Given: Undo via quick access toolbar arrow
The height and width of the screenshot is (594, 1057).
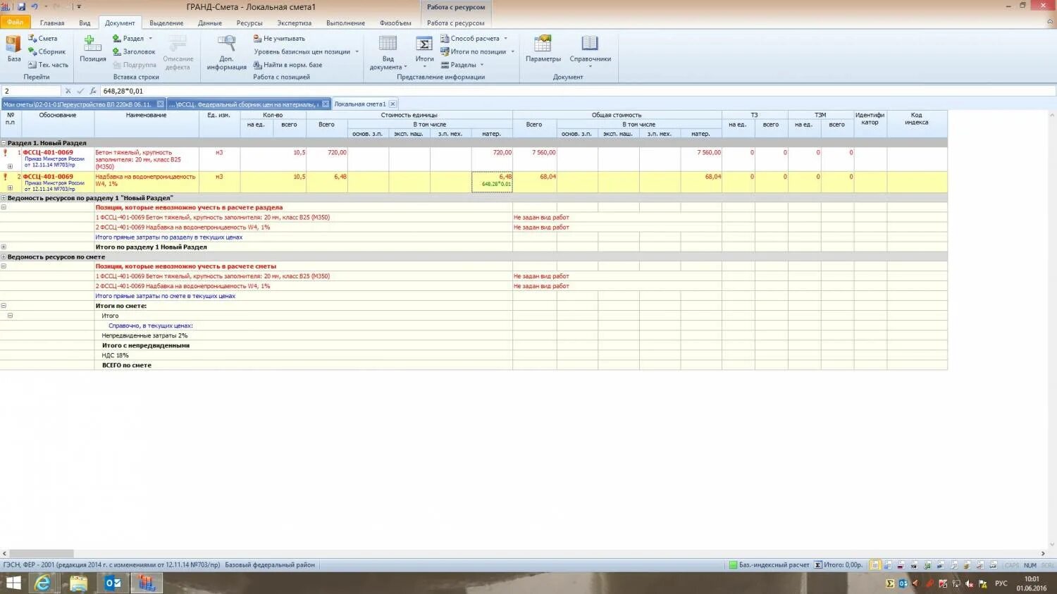Looking at the screenshot, I should point(35,7).
